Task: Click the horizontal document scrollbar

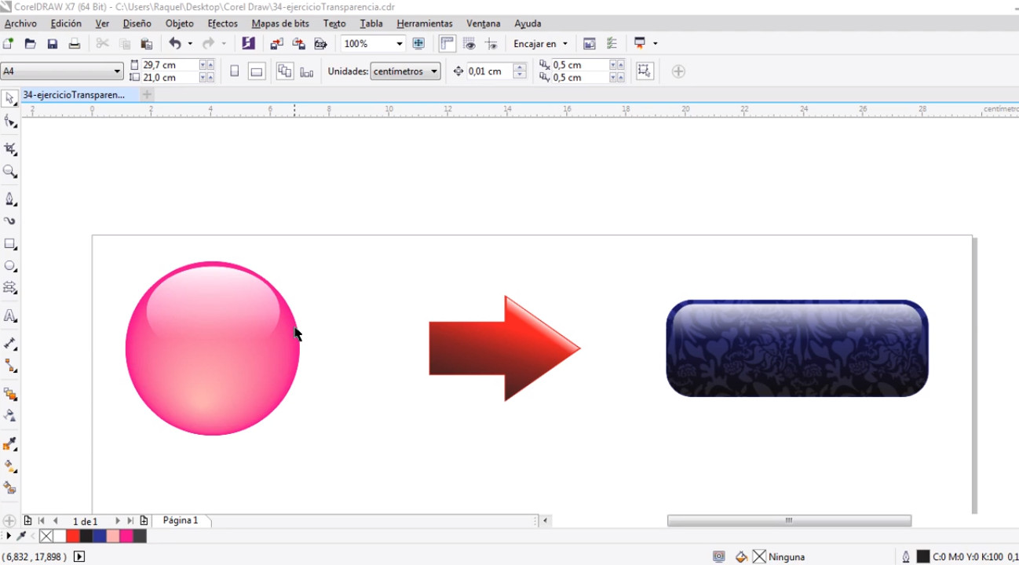Action: click(x=789, y=519)
